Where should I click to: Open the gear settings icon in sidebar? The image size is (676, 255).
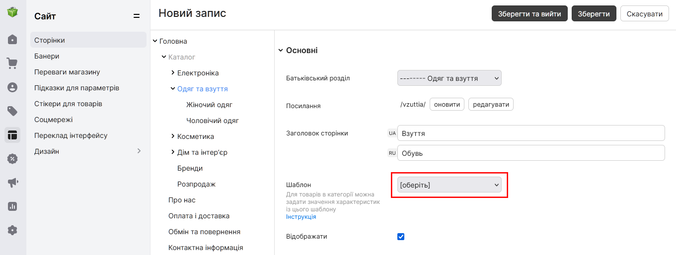pos(12,230)
